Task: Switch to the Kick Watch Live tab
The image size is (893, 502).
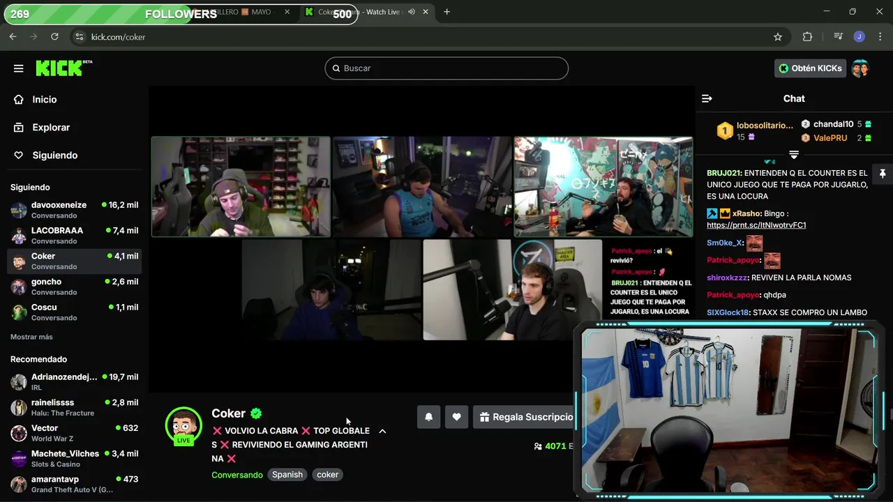Action: point(367,12)
